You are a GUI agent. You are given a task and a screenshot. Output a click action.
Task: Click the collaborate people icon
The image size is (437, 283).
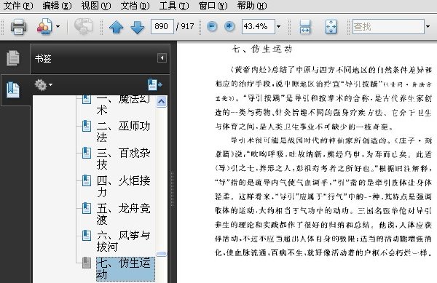coord(44,27)
